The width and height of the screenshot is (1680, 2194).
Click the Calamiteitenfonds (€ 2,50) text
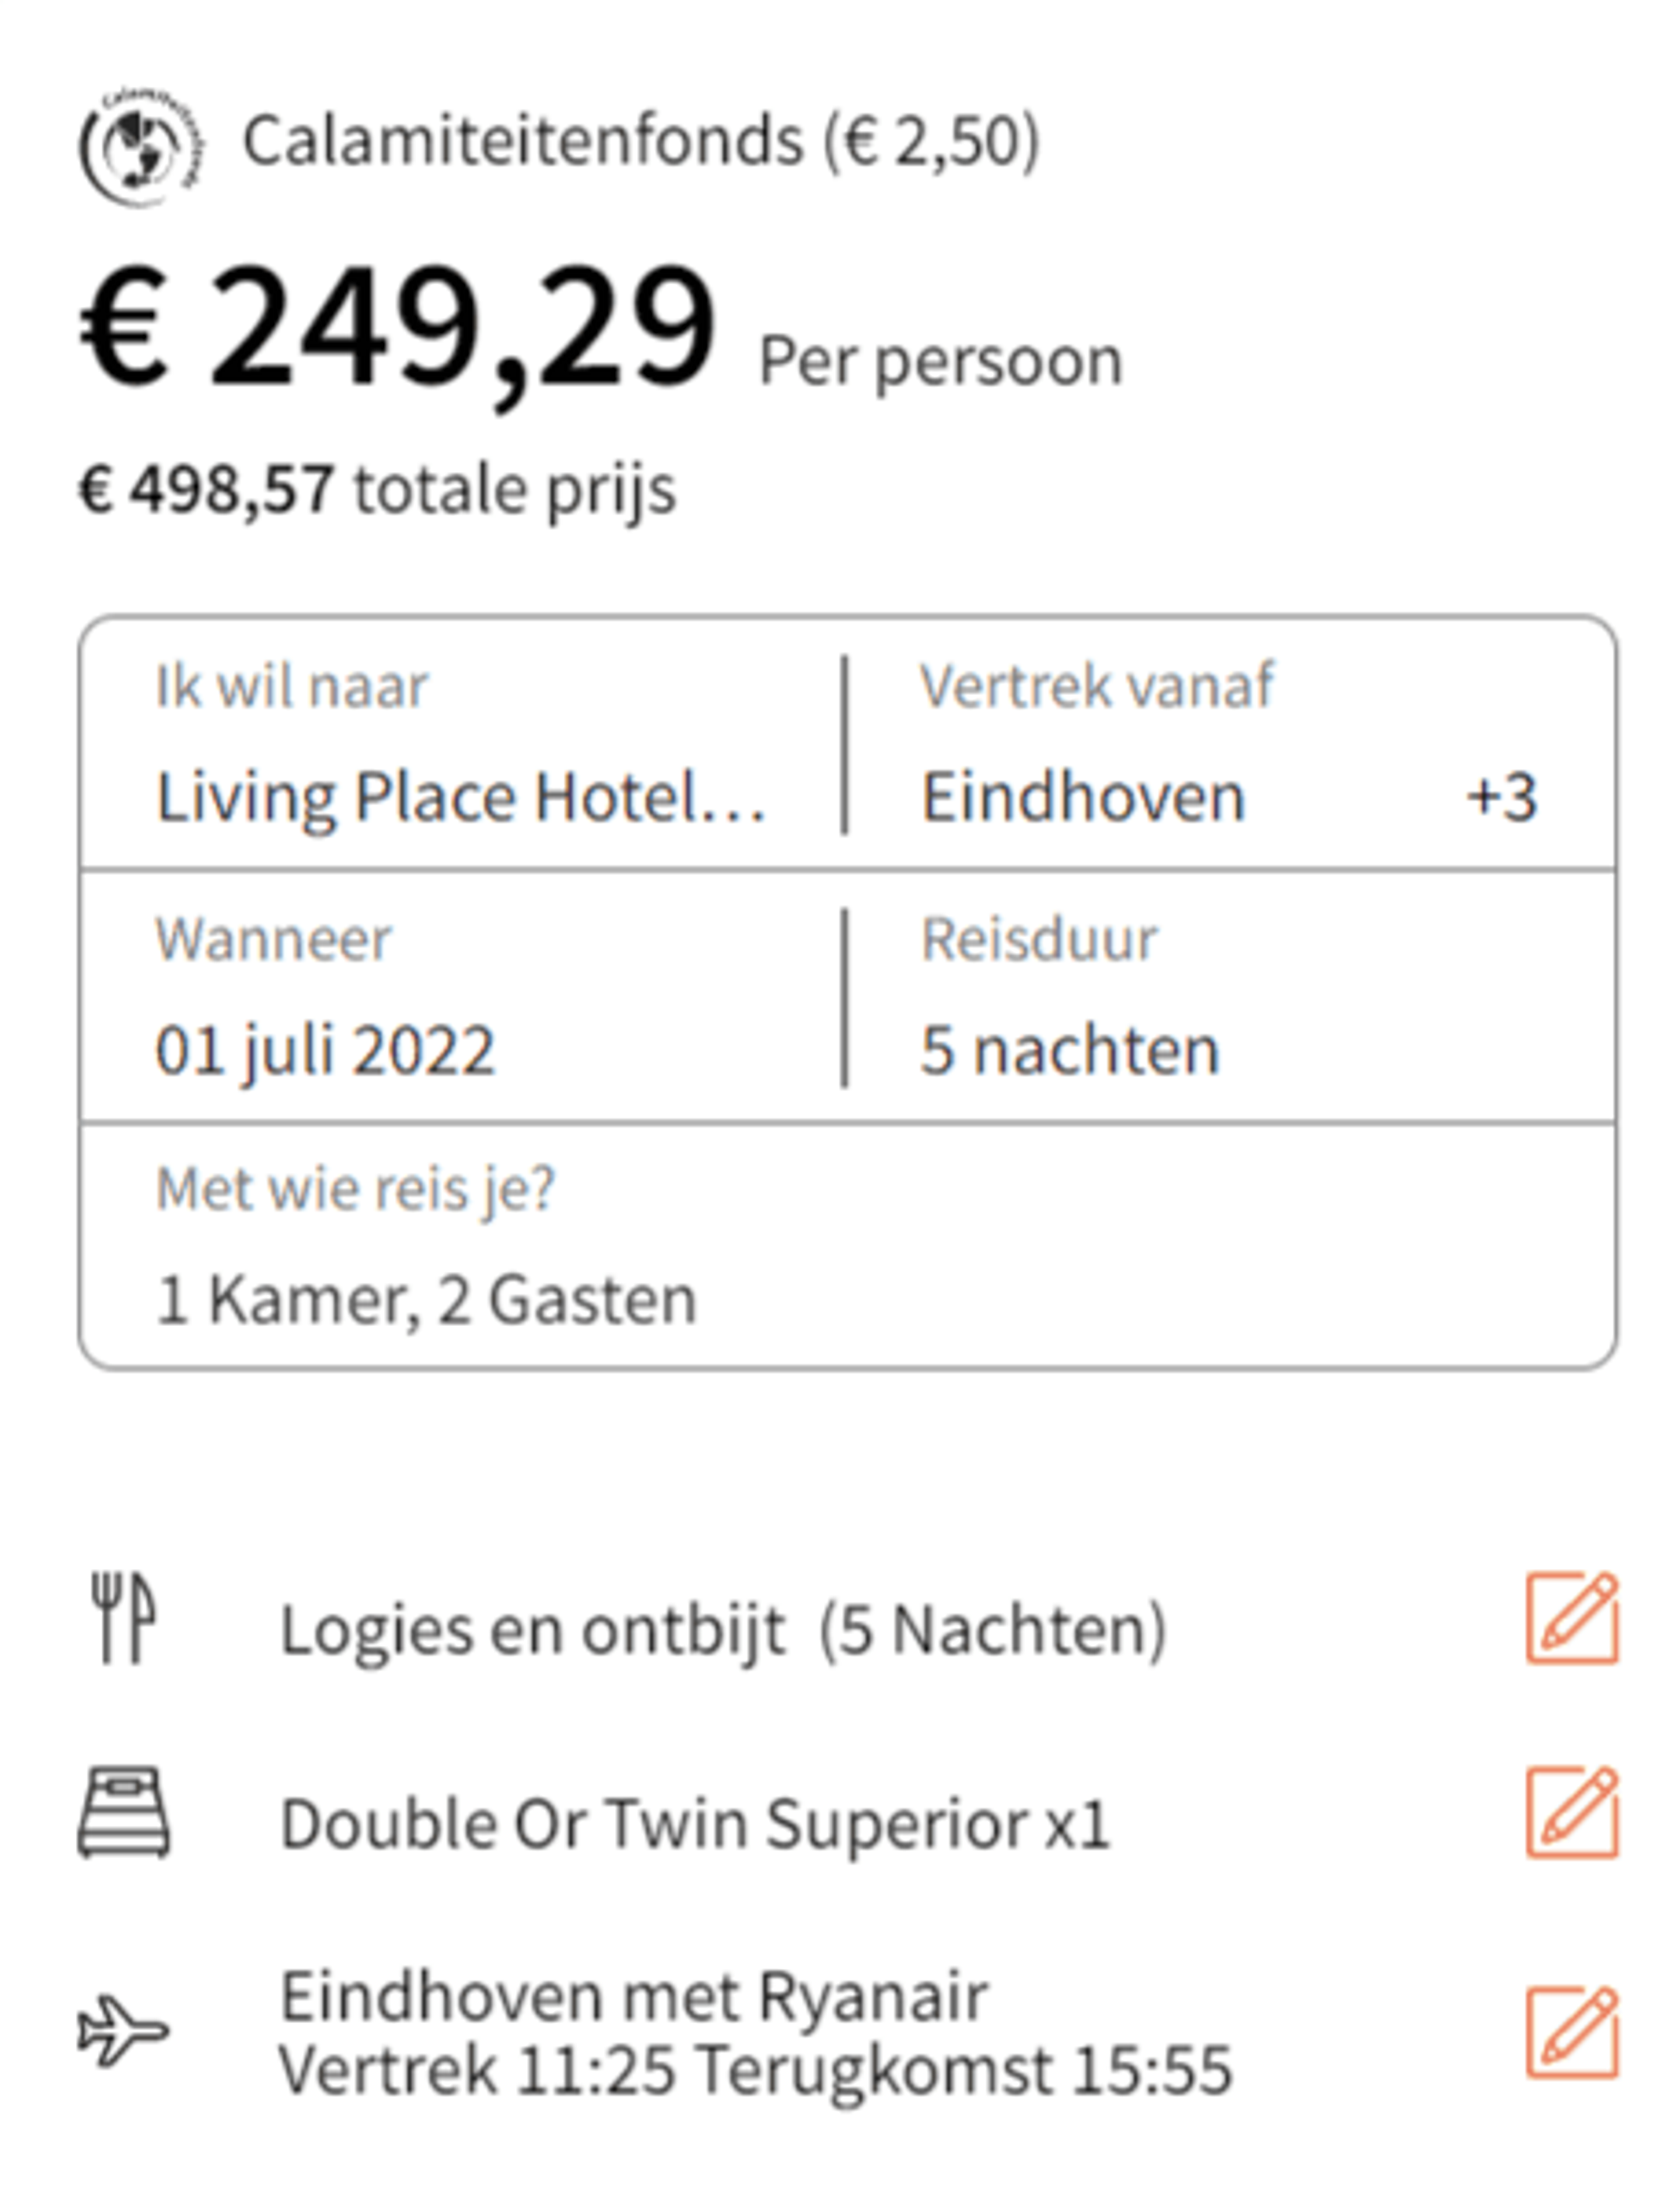pos(641,141)
